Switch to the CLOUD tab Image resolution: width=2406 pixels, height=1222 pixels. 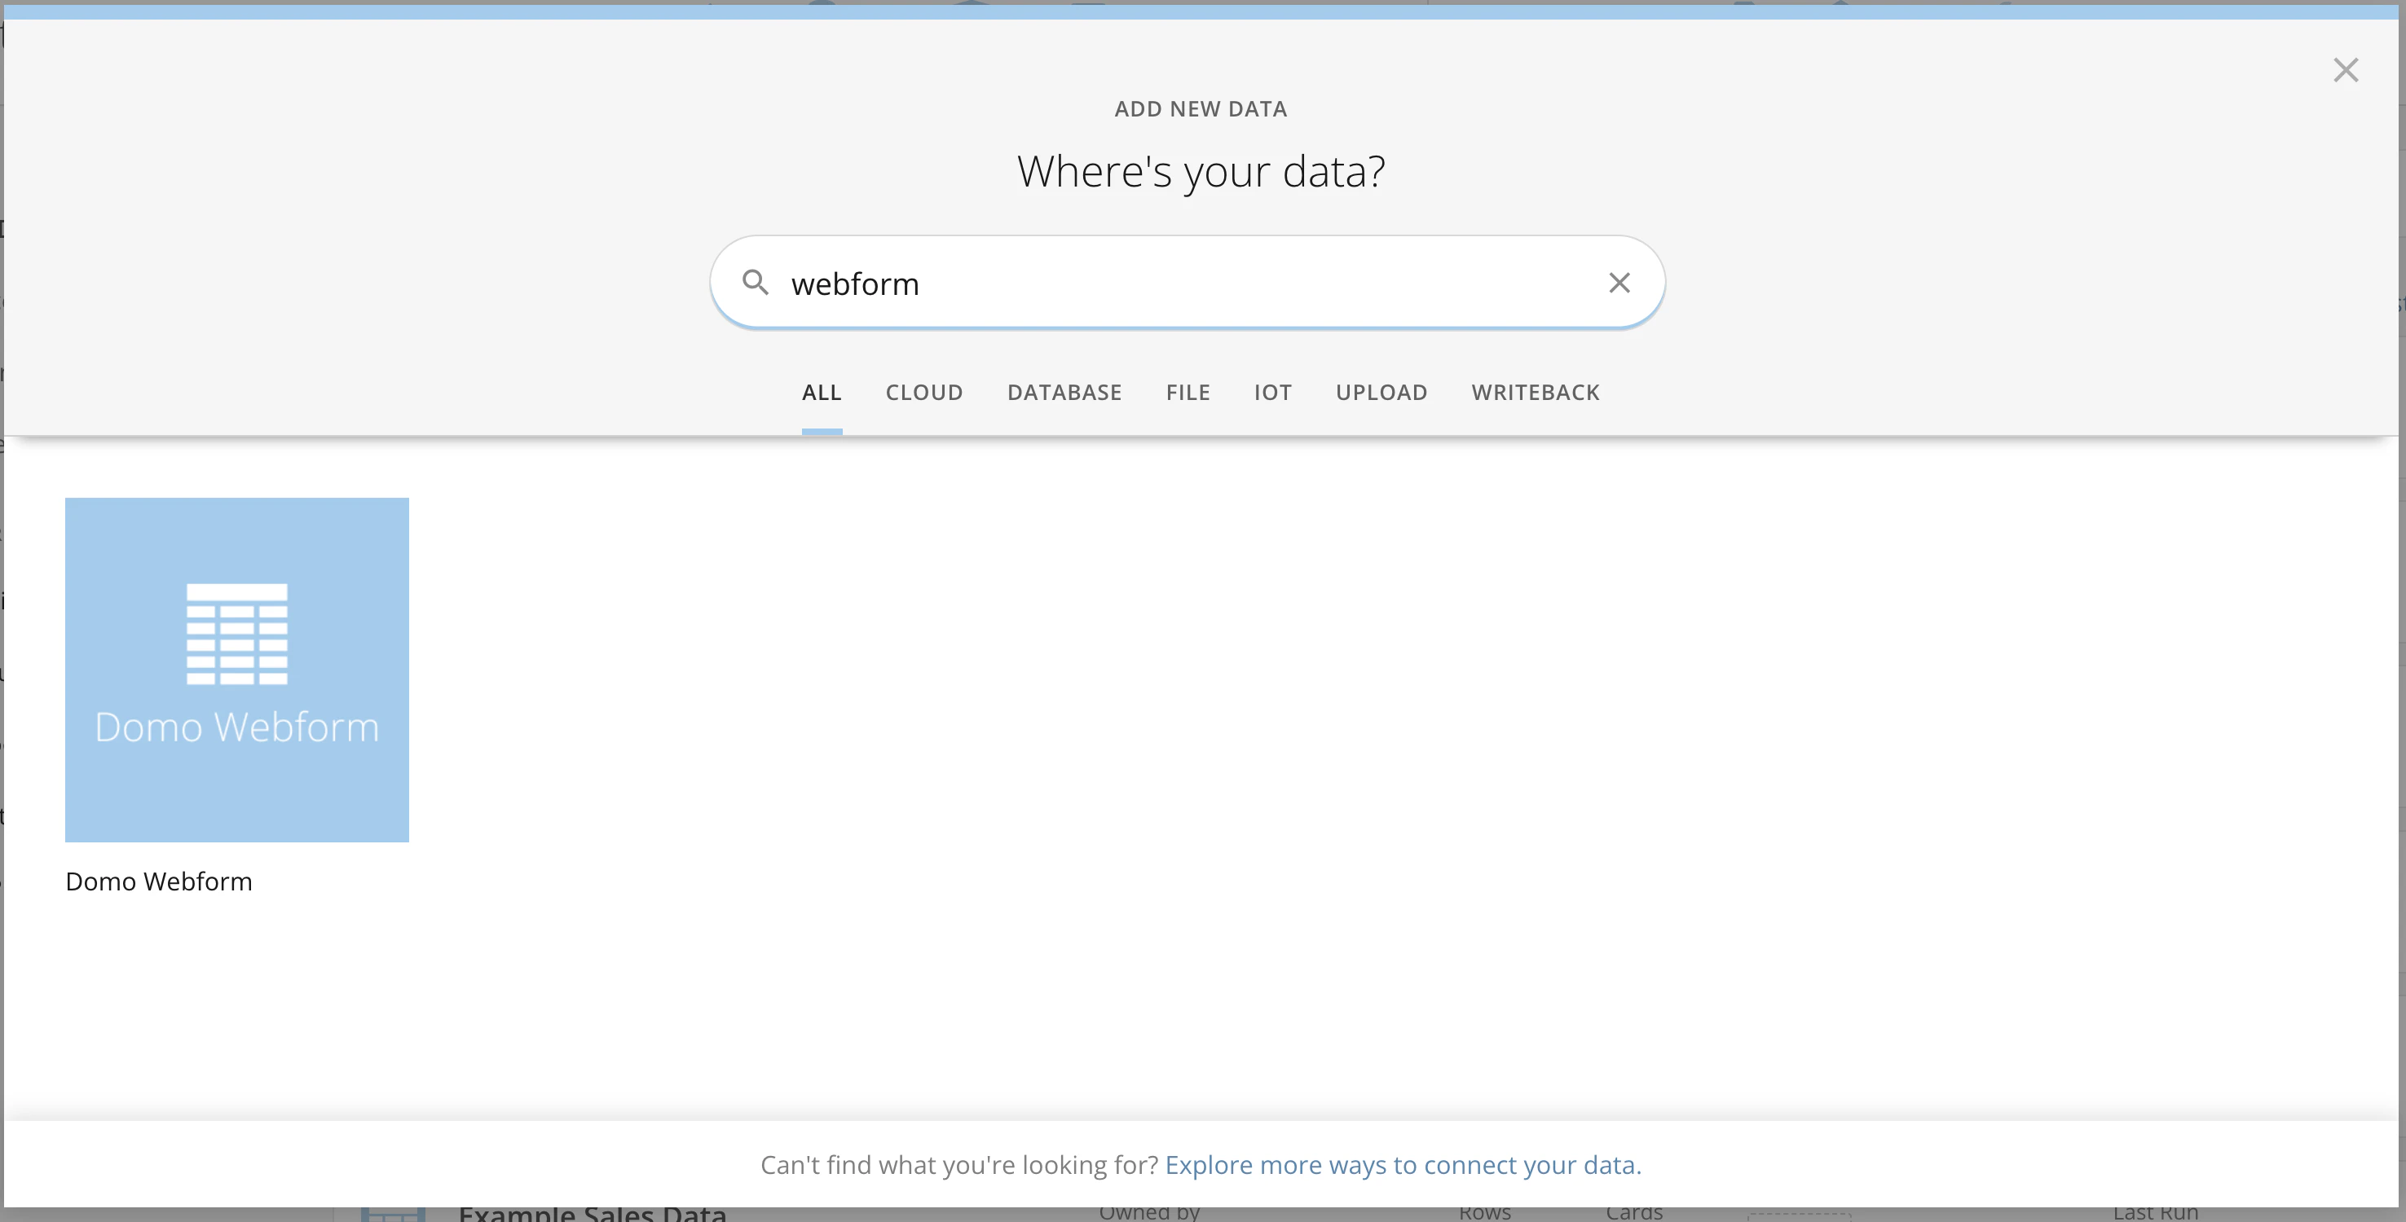(x=923, y=393)
